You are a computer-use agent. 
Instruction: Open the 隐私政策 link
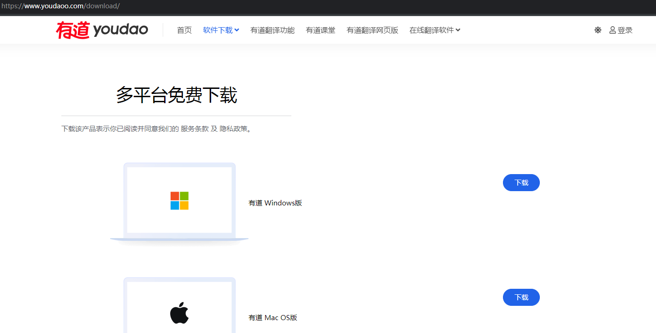point(233,129)
